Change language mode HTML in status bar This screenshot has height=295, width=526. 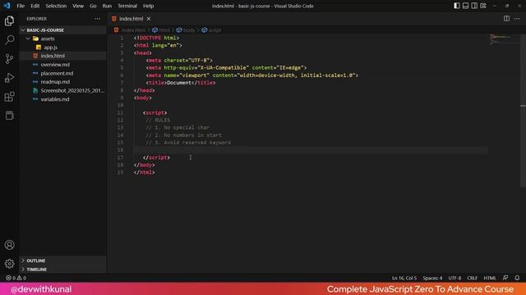click(x=490, y=278)
